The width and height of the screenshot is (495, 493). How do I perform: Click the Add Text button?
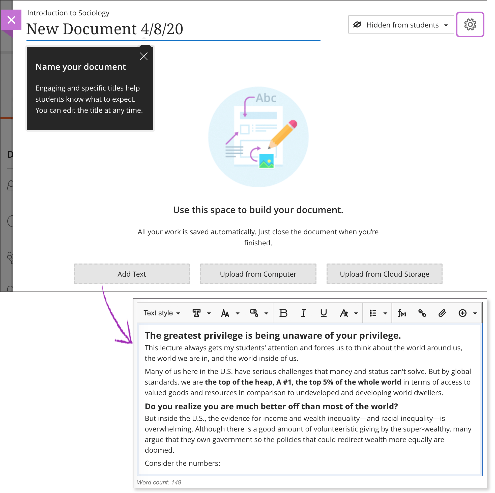click(132, 274)
